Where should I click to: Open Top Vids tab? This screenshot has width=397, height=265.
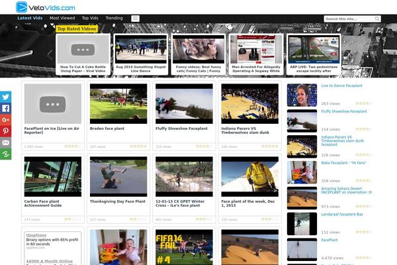coord(90,18)
